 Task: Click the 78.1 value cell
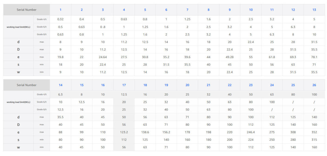click(x=314, y=57)
